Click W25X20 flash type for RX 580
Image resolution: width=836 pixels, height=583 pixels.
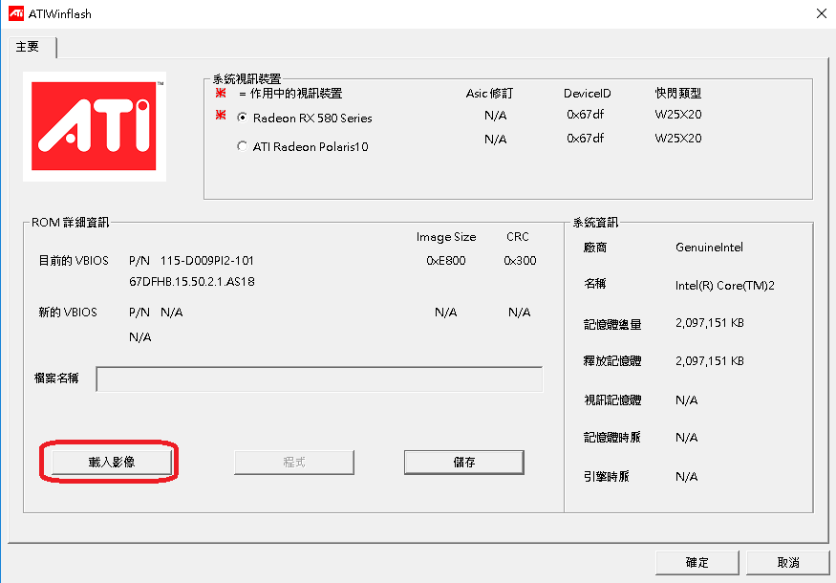click(x=677, y=115)
